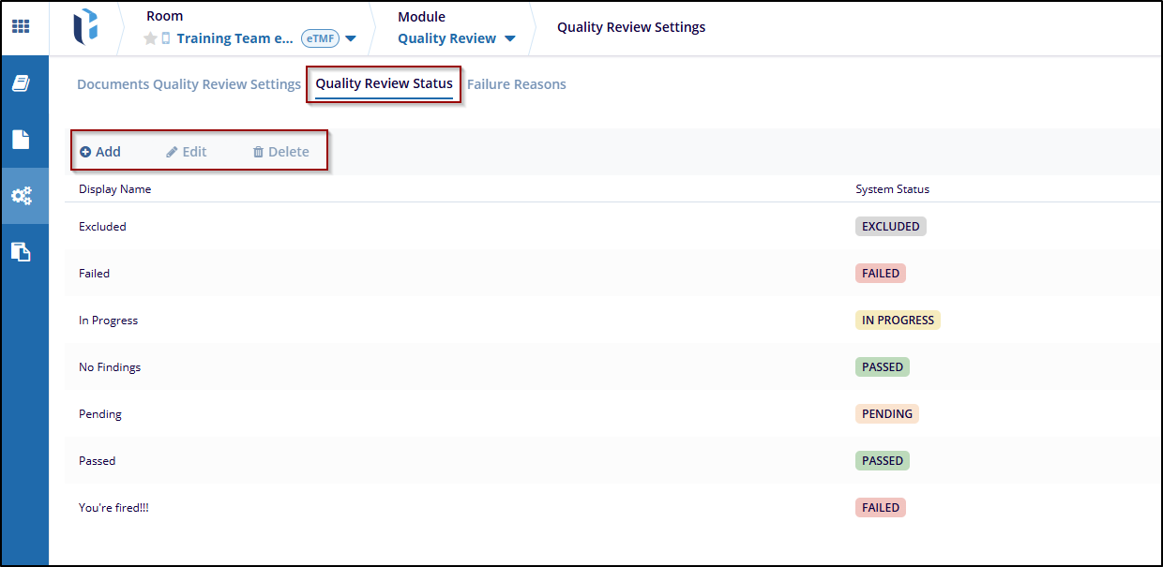Expand the Room dropdown arrow
The height and width of the screenshot is (567, 1163).
[351, 39]
